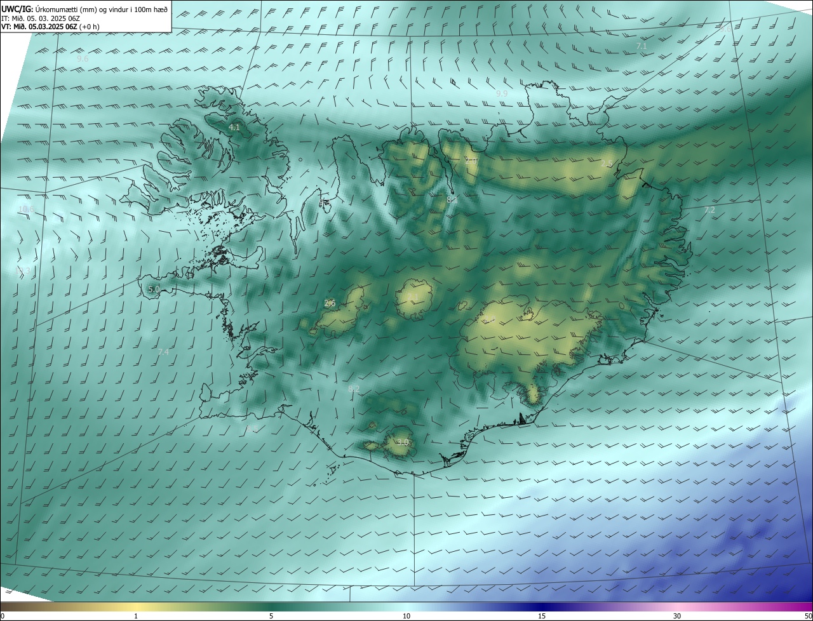This screenshot has width=813, height=621.
Task: Click the 7.2 value off the east coast
Action: pos(709,210)
